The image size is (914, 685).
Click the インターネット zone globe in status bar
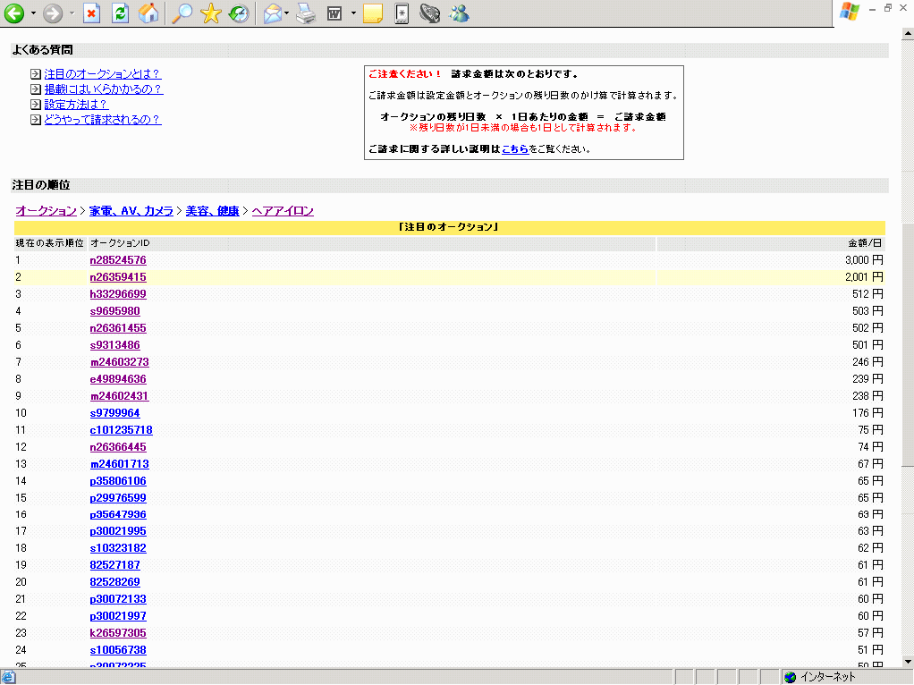click(790, 677)
